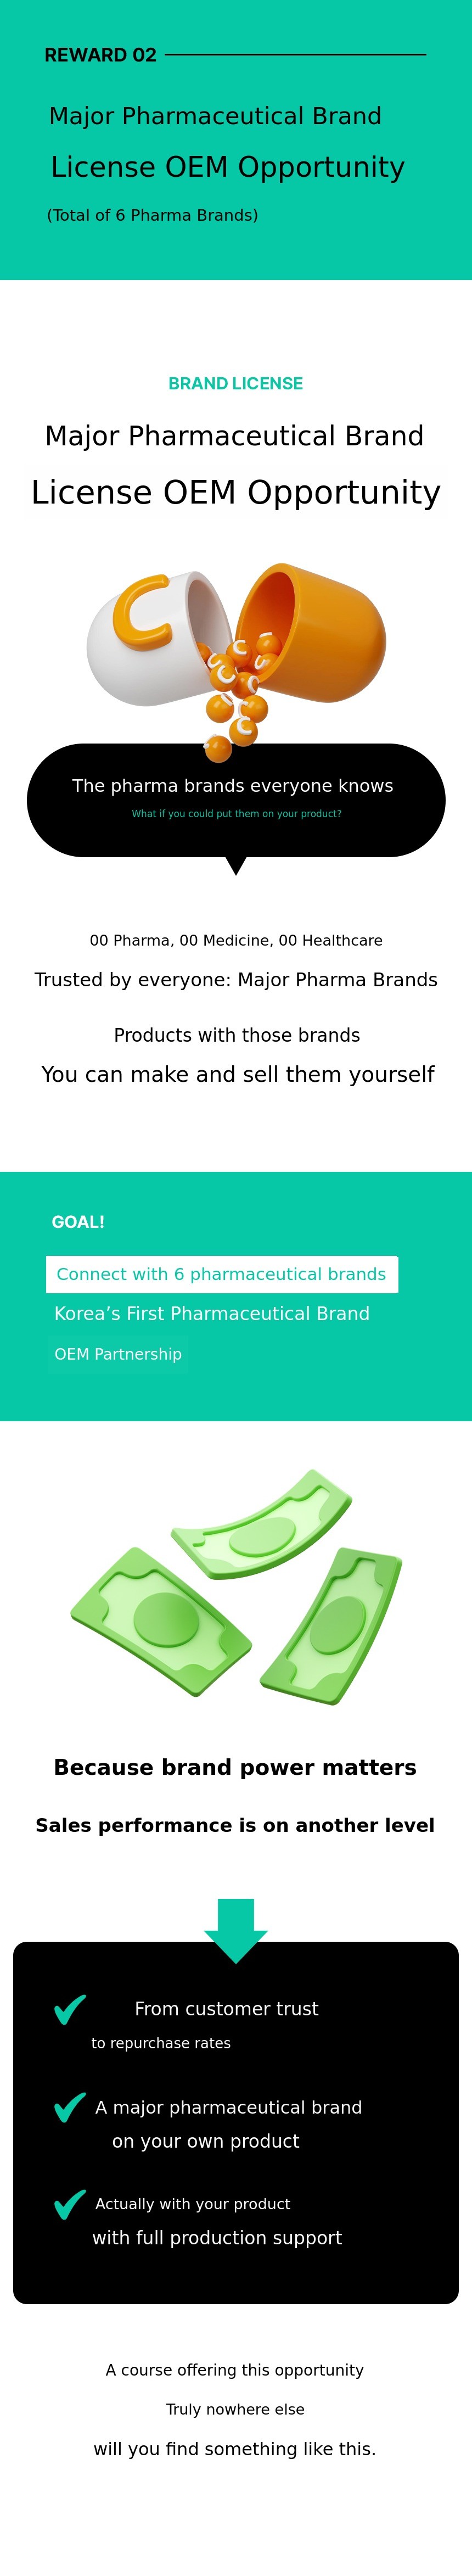Click the left banknote illustration

pyautogui.click(x=160, y=1619)
